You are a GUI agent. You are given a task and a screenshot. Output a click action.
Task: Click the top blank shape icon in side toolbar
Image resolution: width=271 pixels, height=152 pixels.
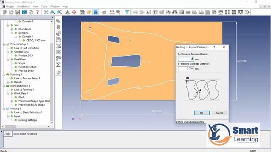(x=58, y=21)
